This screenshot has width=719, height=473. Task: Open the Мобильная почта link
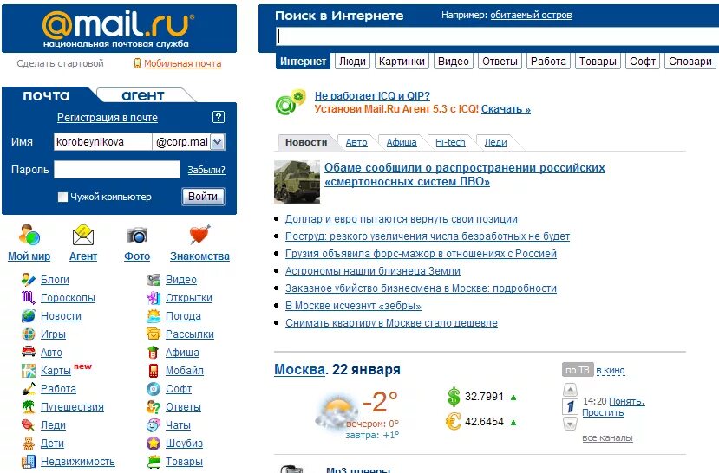(182, 63)
